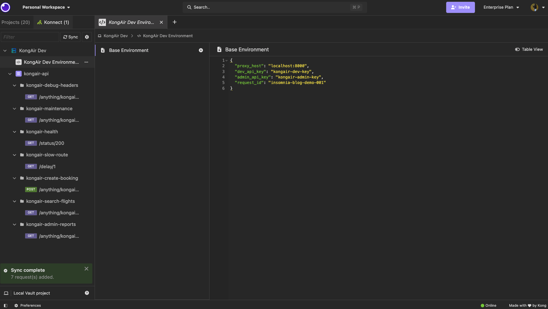Collapse the kongair-health folder
548x309 pixels.
(14, 132)
